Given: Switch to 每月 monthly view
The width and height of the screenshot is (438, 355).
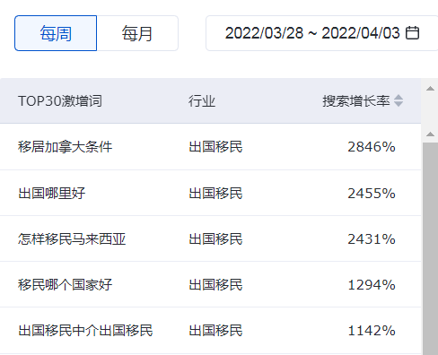Looking at the screenshot, I should tap(137, 33).
